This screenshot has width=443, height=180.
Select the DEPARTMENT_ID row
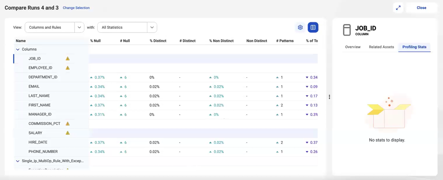pos(166,77)
